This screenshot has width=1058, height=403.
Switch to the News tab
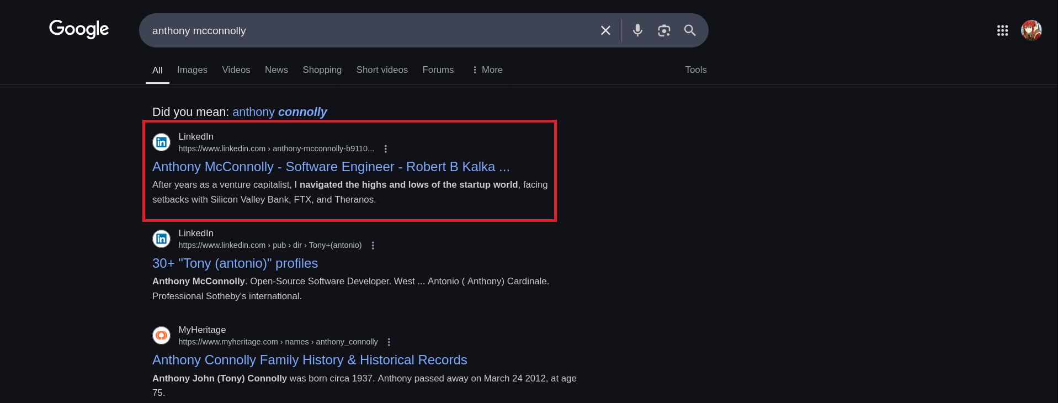pyautogui.click(x=276, y=70)
